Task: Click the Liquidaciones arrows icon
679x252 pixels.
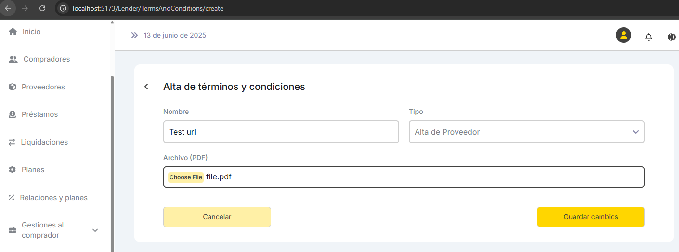Action: (12, 142)
